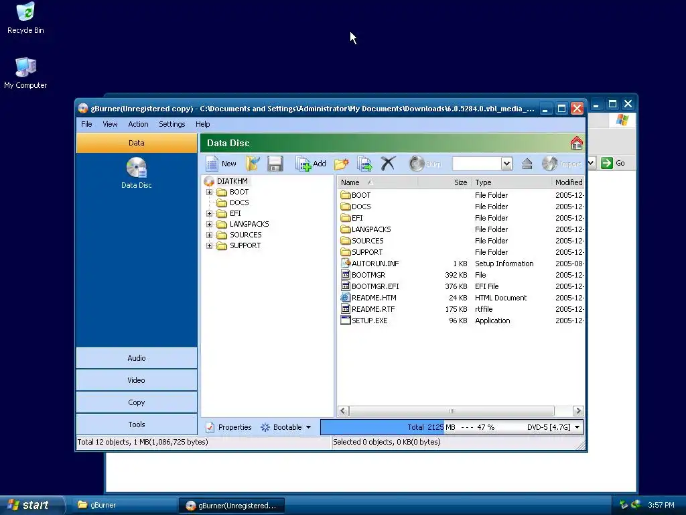Click the disc capacity usage bar

(452, 427)
